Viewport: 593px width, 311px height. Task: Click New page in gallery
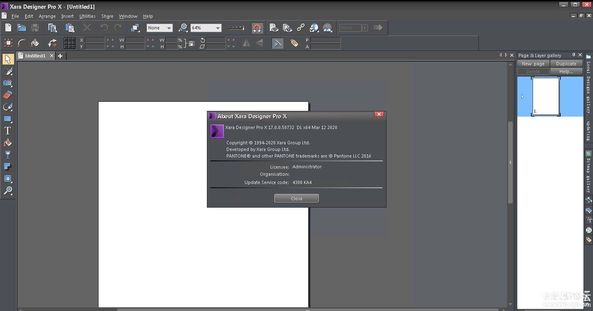pyautogui.click(x=533, y=64)
